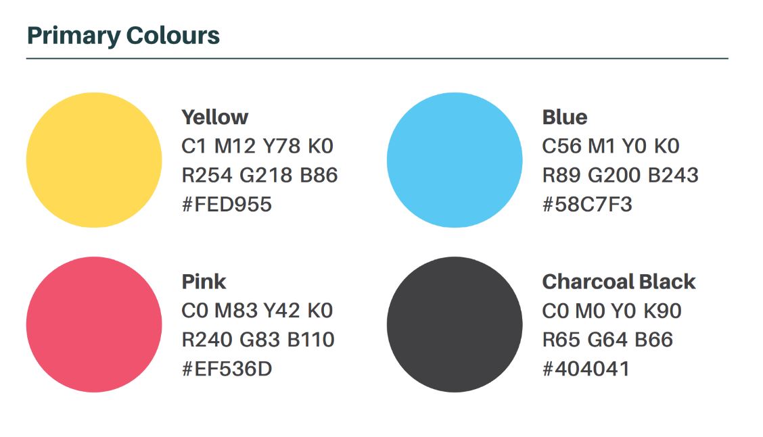Select the CMYK value C56 M1 Y0 K0

point(611,147)
